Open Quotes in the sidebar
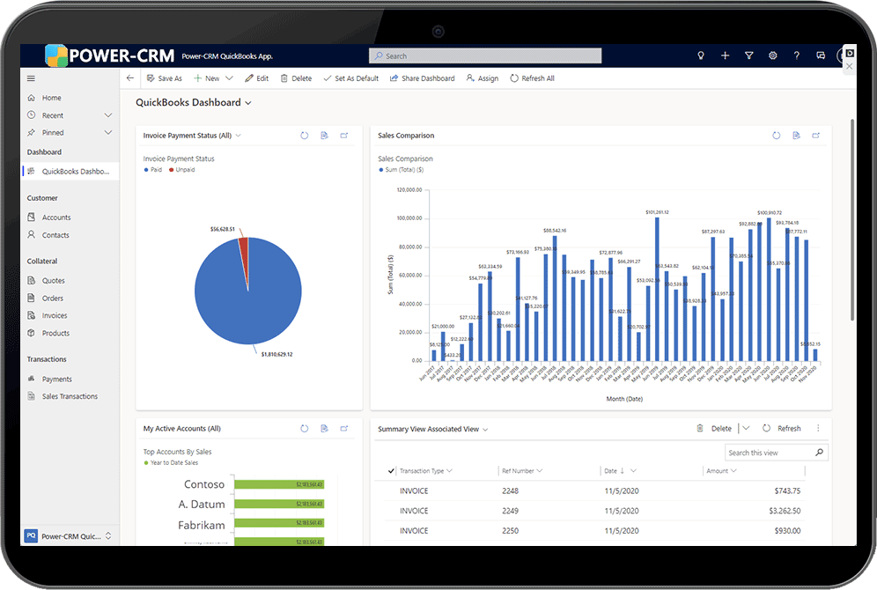The image size is (877, 590). point(53,281)
